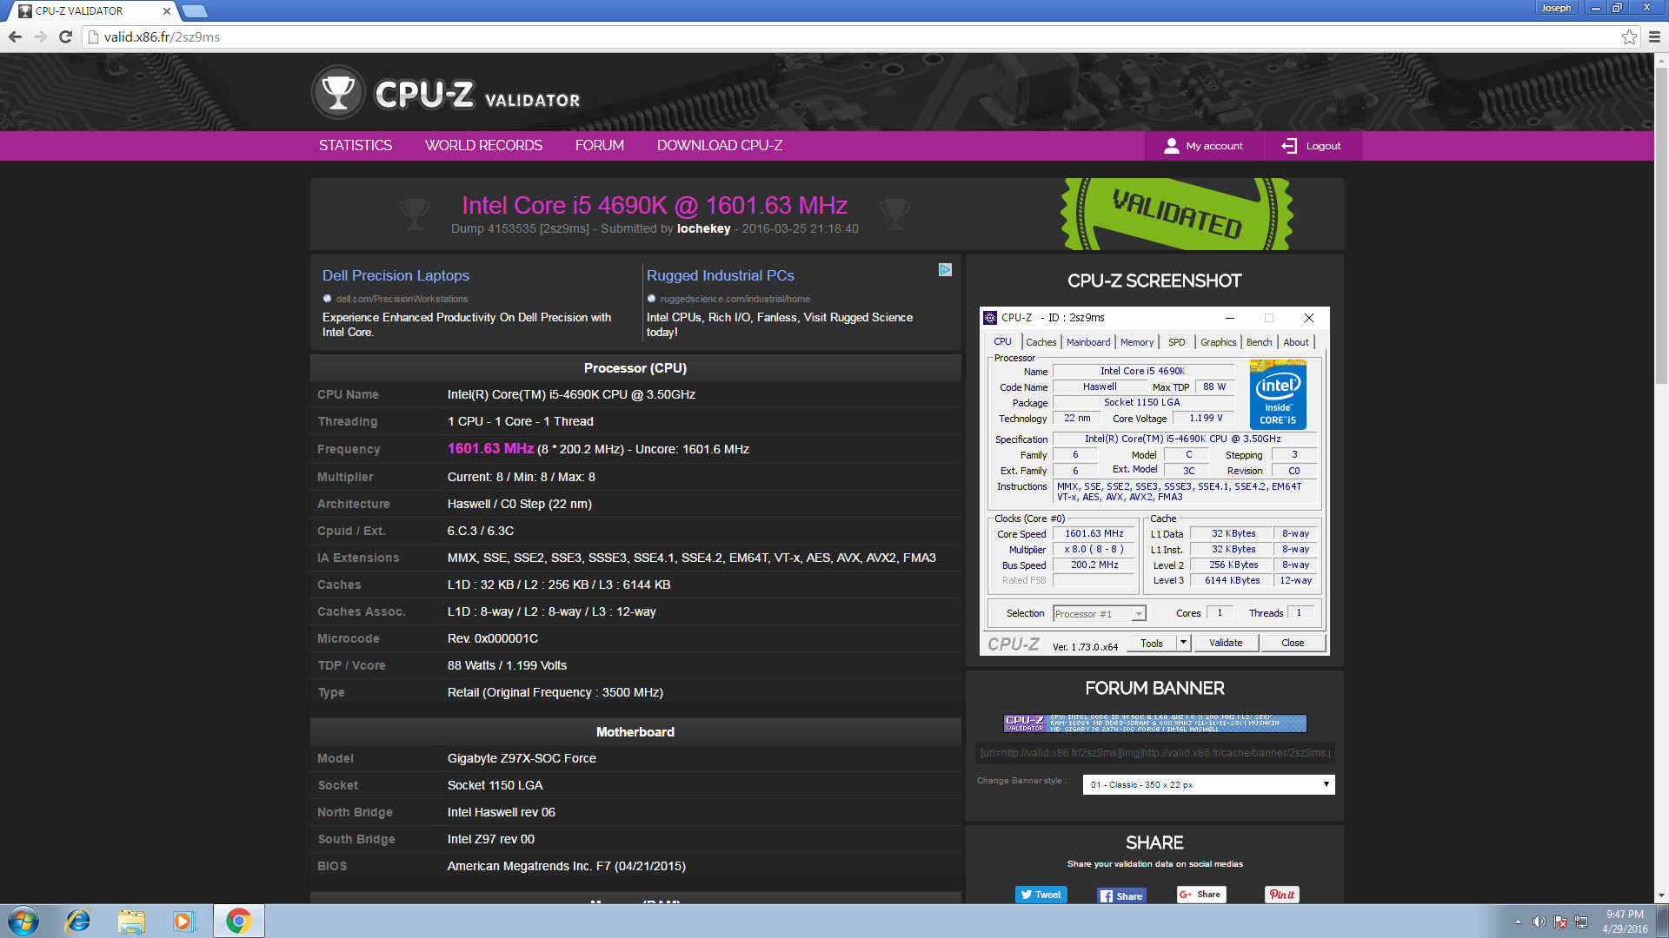This screenshot has width=1669, height=938.
Task: Click the Joseph profile button
Action: coord(1556,8)
